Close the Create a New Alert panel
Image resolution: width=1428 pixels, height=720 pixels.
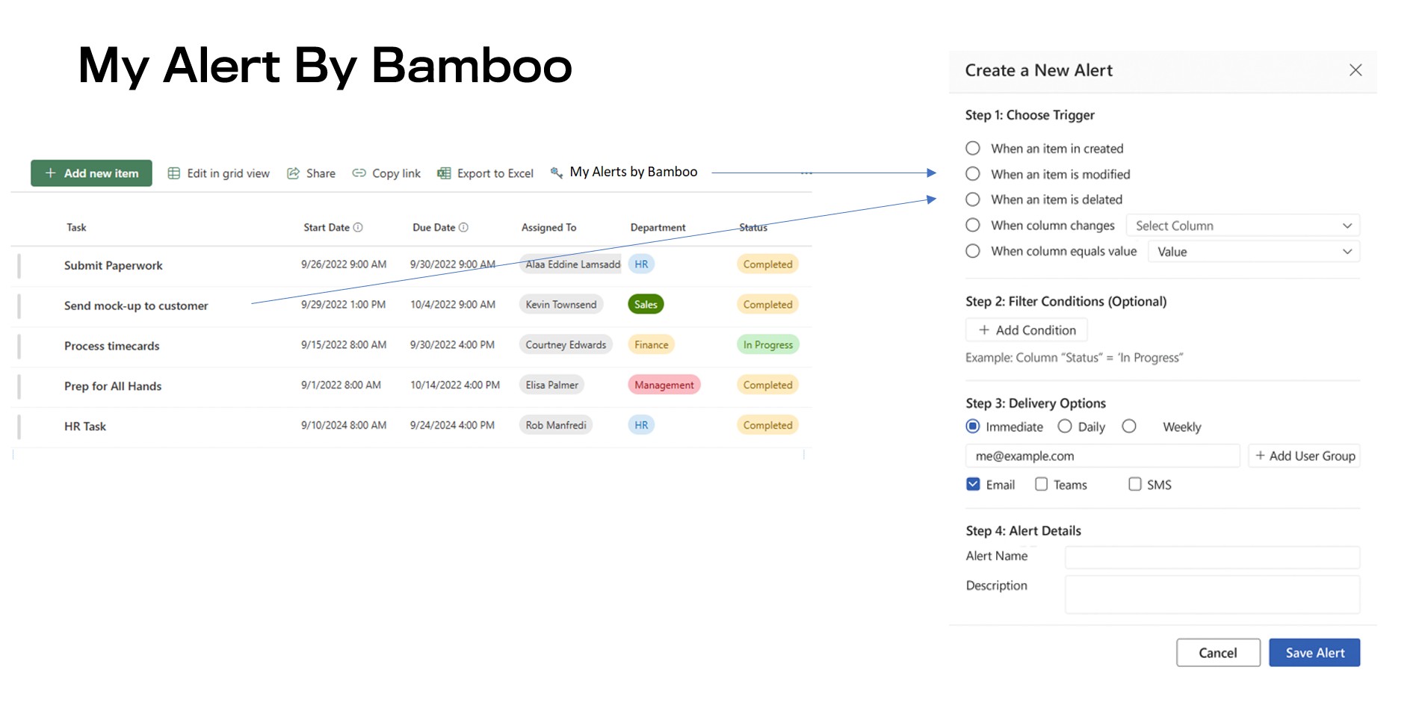coord(1356,70)
